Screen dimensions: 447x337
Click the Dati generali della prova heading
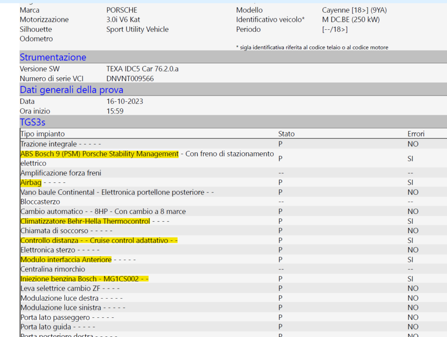(71, 90)
